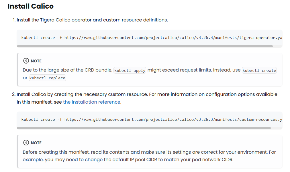Click the custom-resources kubectl create code block

149,120
